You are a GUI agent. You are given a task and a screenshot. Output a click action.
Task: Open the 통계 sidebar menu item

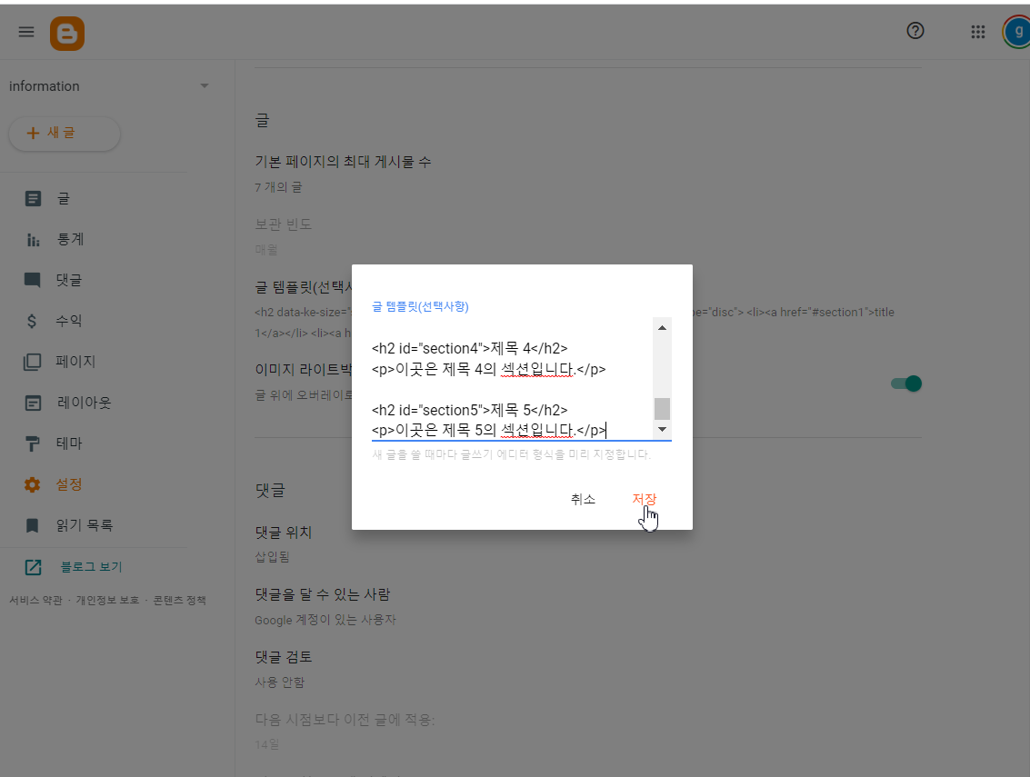(x=32, y=239)
